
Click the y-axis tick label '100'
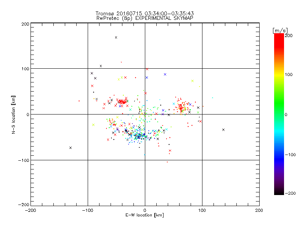coord(25,69)
